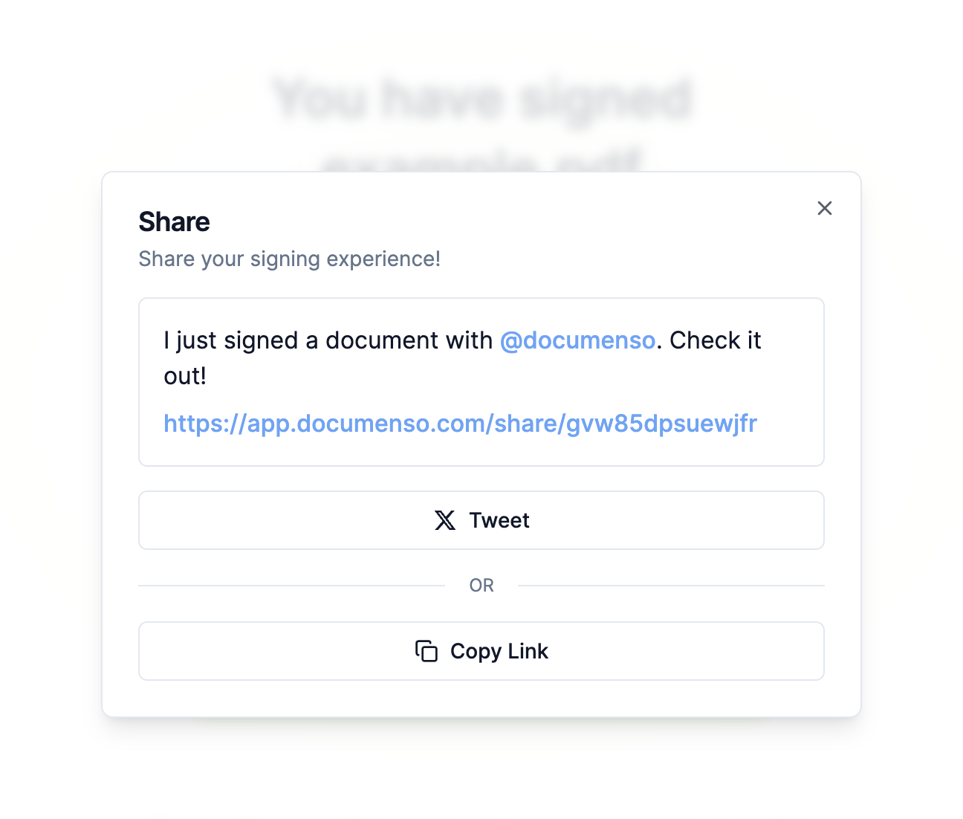Click the 'Share your signing experience!' subtitle
The height and width of the screenshot is (819, 963).
(x=289, y=259)
